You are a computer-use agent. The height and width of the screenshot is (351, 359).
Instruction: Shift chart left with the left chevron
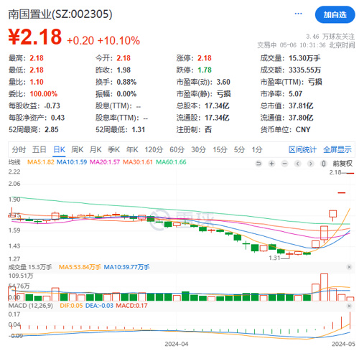(x=297, y=164)
